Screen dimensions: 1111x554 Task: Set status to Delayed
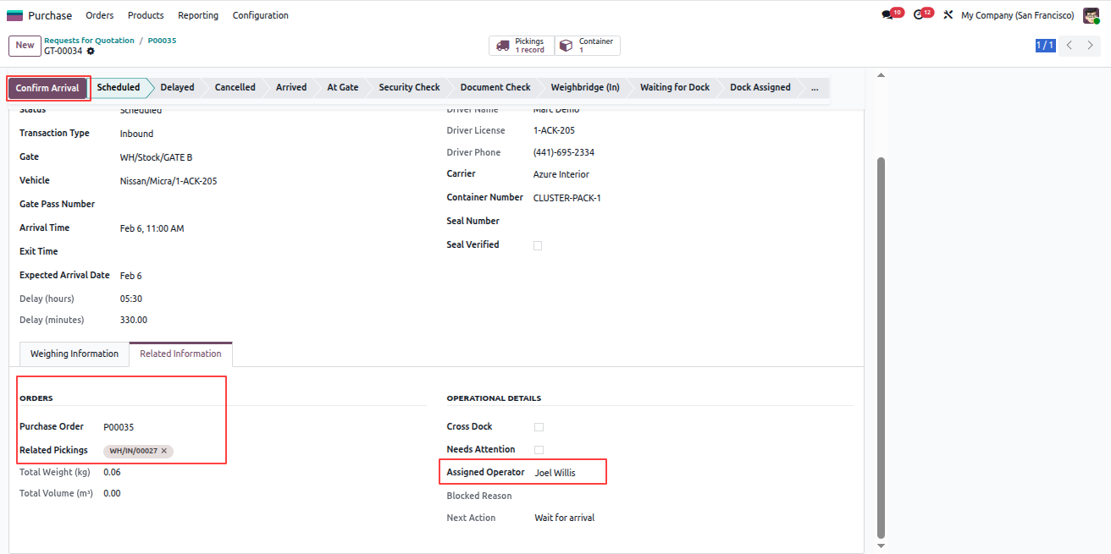click(177, 88)
